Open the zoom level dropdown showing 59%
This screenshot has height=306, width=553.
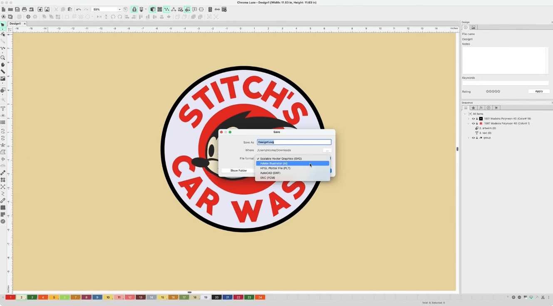[x=106, y=9]
